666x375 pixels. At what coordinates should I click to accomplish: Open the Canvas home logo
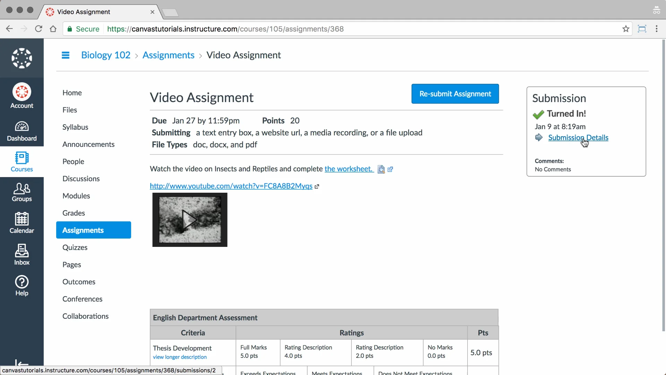click(x=22, y=58)
